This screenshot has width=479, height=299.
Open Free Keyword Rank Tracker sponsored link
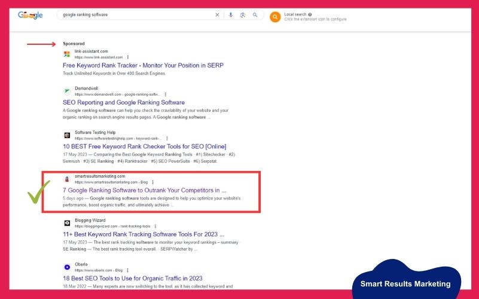coord(143,65)
